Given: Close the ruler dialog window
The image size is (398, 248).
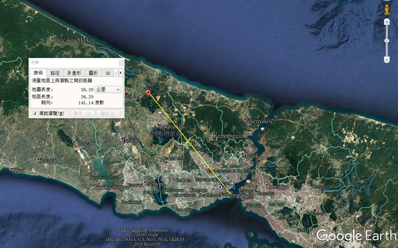Looking at the screenshot, I should coord(121,62).
